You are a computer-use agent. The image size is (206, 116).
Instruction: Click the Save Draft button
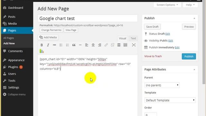pyautogui.click(x=152, y=27)
